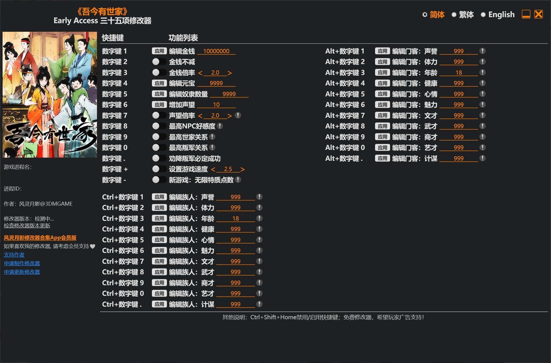Click 检查修改器版本更新 to check updates

27,225
